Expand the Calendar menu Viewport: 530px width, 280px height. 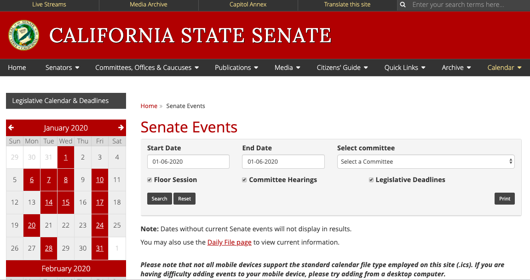pos(504,68)
